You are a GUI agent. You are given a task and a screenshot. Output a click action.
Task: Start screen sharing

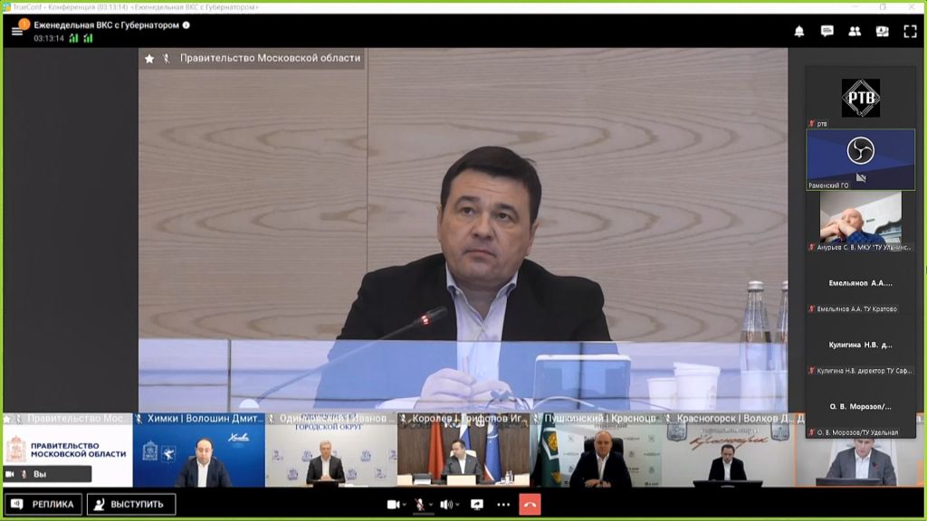click(x=476, y=505)
